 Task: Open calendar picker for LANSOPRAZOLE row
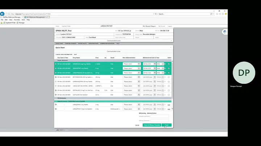(155, 73)
